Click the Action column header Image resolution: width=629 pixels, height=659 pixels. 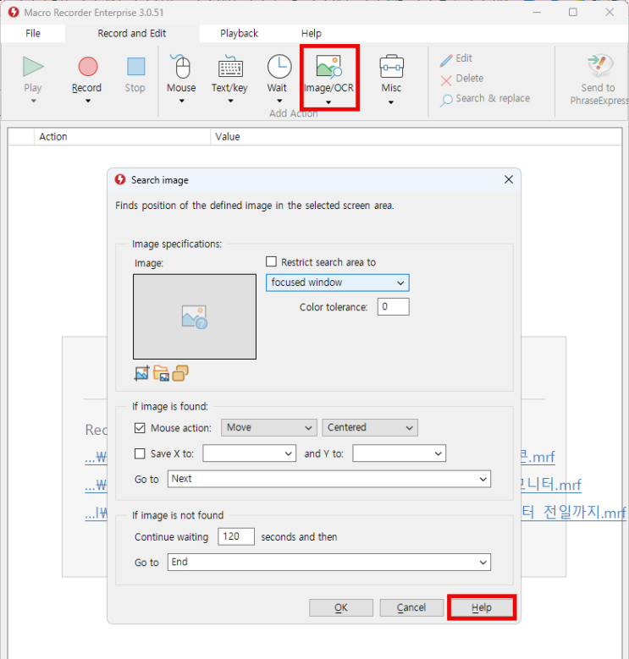click(123, 136)
